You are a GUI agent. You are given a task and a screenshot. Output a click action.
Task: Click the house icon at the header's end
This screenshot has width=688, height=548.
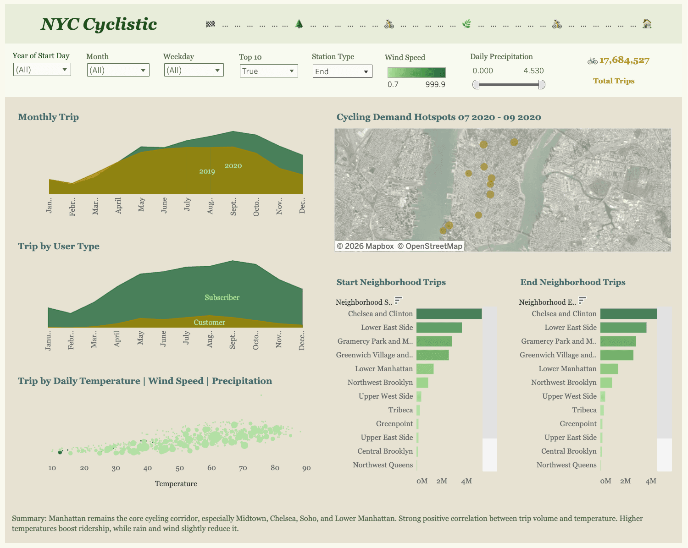pyautogui.click(x=648, y=23)
